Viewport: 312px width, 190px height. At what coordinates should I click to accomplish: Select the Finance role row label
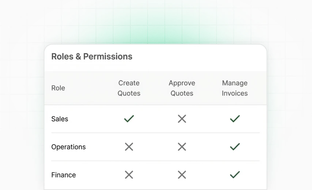[64, 175]
